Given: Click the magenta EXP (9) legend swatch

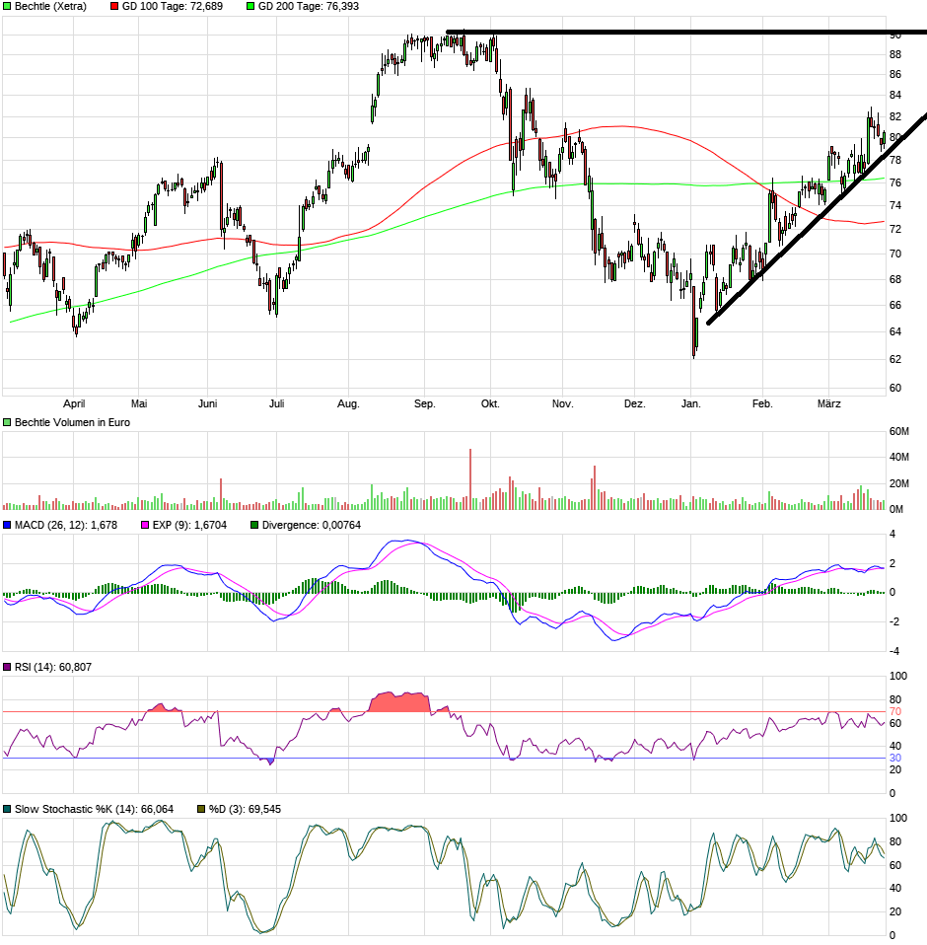Looking at the screenshot, I should pyautogui.click(x=145, y=525).
